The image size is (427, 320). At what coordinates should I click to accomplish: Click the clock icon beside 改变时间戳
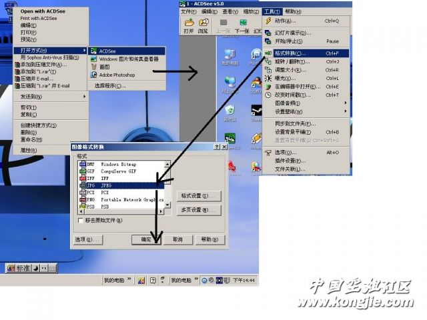(x=268, y=95)
